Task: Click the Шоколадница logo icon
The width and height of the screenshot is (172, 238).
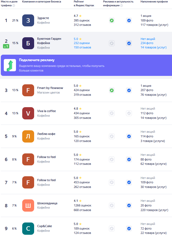Action: [x=28, y=205]
